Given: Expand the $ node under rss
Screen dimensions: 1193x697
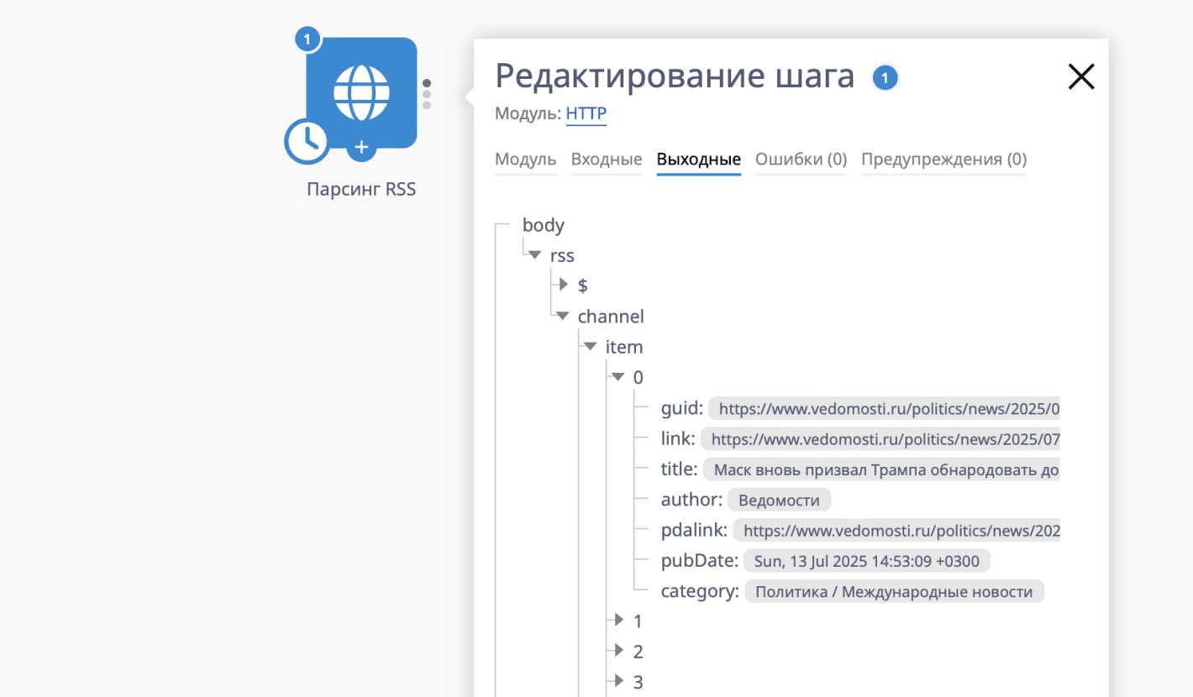Looking at the screenshot, I should [561, 286].
